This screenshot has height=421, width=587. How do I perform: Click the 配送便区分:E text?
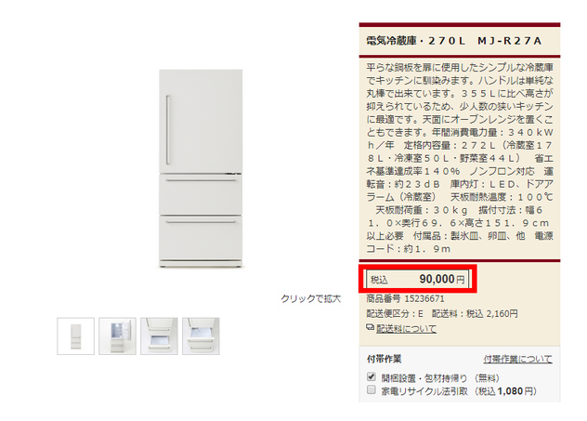(395, 313)
